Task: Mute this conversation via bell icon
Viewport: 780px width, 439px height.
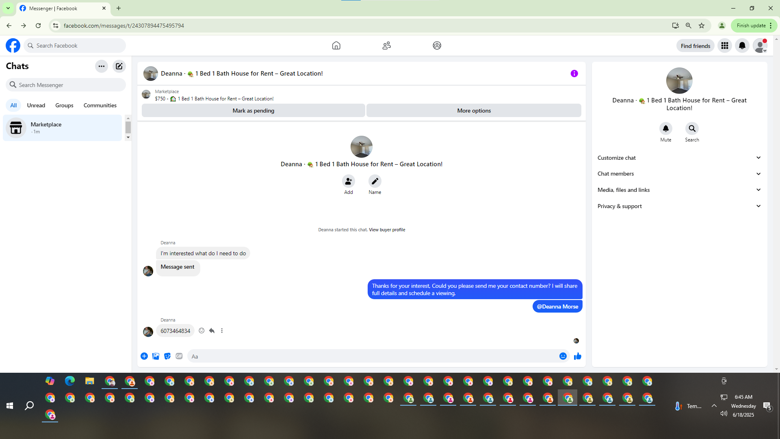Action: [x=666, y=129]
